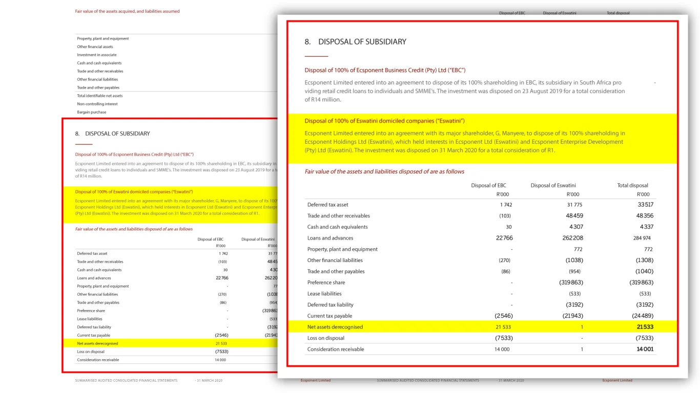Click the "Ecsponent Limited" footer text at far right
This screenshot has width=700, height=393.
pyautogui.click(x=617, y=380)
